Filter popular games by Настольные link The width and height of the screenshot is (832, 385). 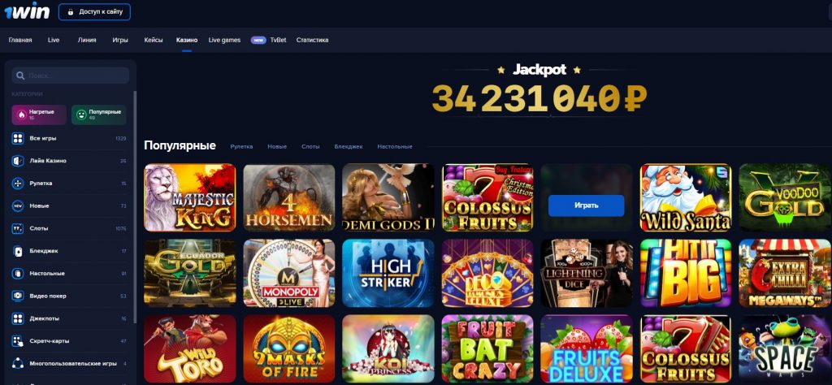point(395,146)
